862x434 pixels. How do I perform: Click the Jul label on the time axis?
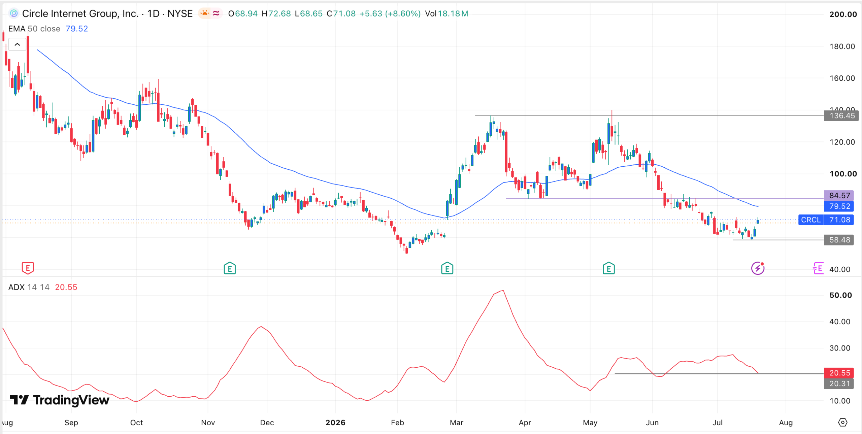click(717, 423)
